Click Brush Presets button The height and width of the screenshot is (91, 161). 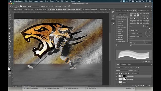coord(122,14)
